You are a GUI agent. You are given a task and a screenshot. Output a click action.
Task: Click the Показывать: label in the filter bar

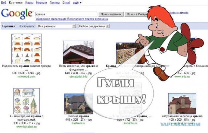point(27,26)
